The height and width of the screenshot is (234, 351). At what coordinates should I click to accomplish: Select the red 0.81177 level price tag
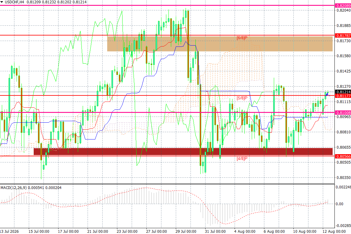[x=343, y=96]
